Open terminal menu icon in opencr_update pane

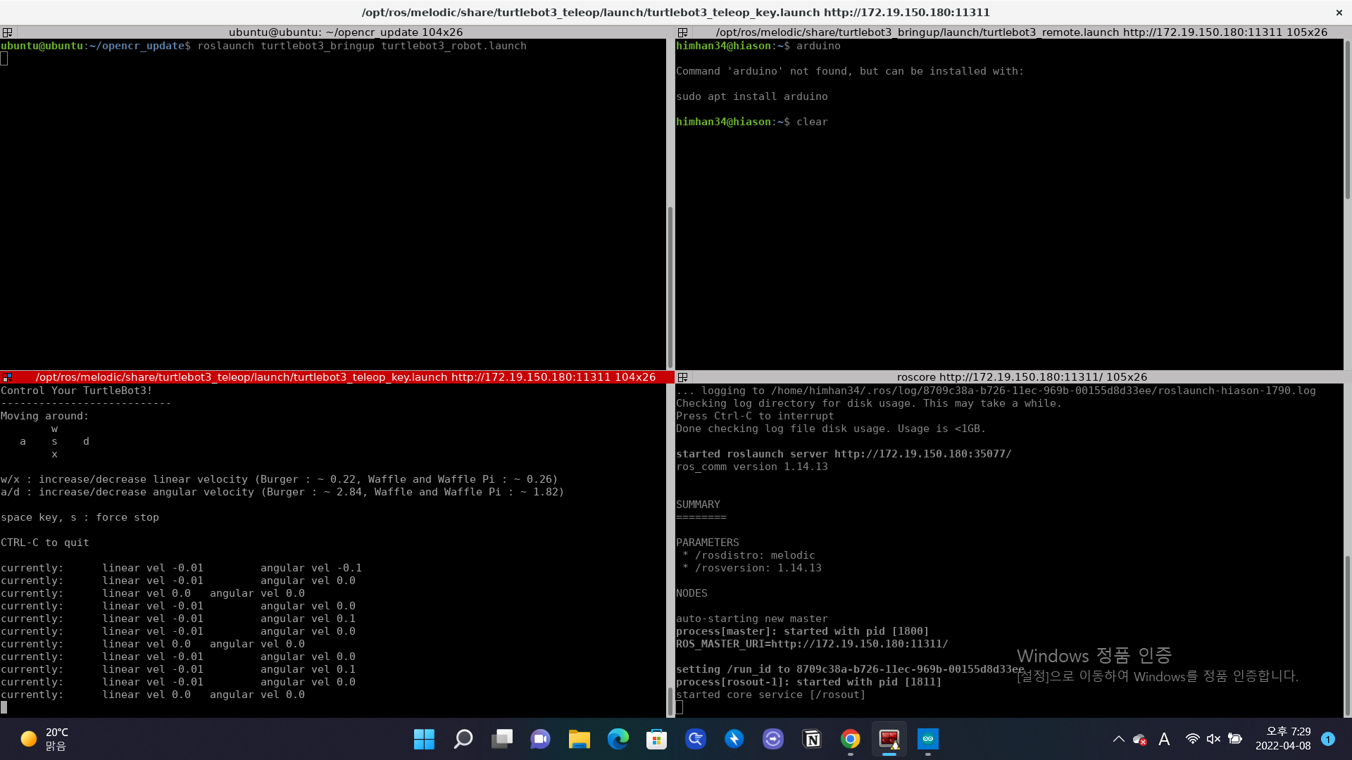(x=7, y=32)
